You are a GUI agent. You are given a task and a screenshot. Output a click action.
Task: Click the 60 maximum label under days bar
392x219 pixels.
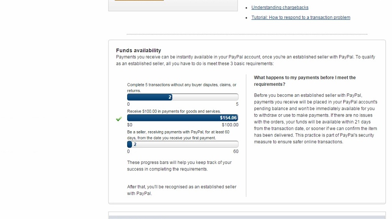[x=236, y=152]
